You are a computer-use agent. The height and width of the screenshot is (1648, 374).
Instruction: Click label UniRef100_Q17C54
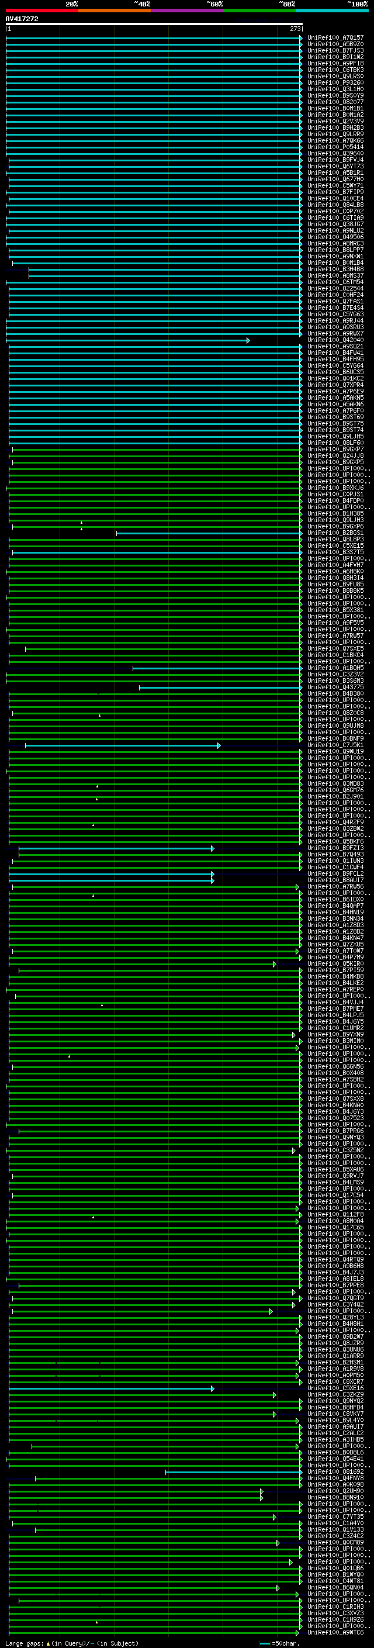pyautogui.click(x=335, y=1195)
